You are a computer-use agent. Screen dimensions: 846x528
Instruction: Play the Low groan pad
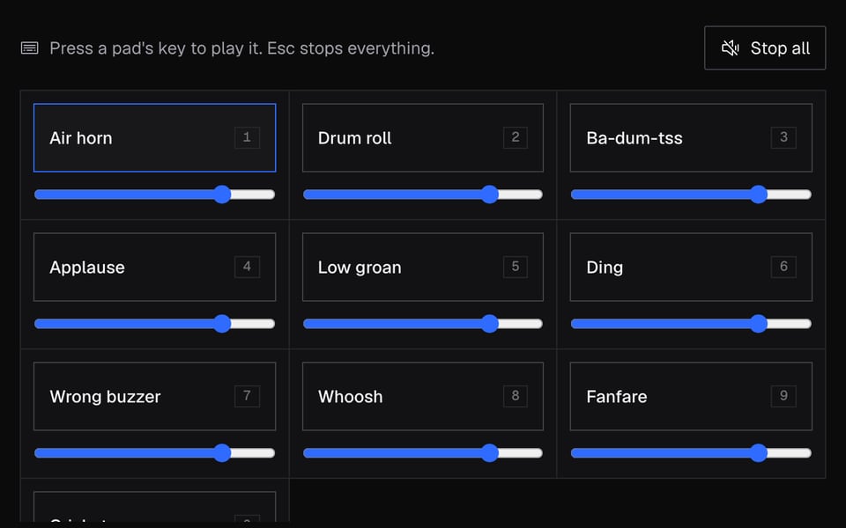click(422, 268)
